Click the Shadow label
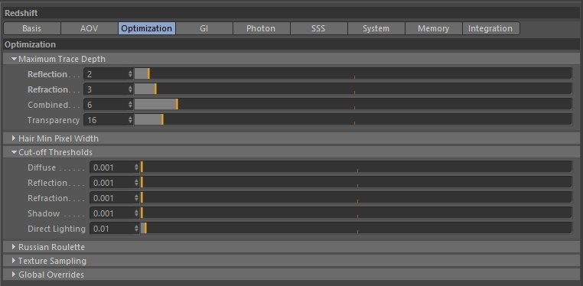The height and width of the screenshot is (286, 583). point(44,213)
